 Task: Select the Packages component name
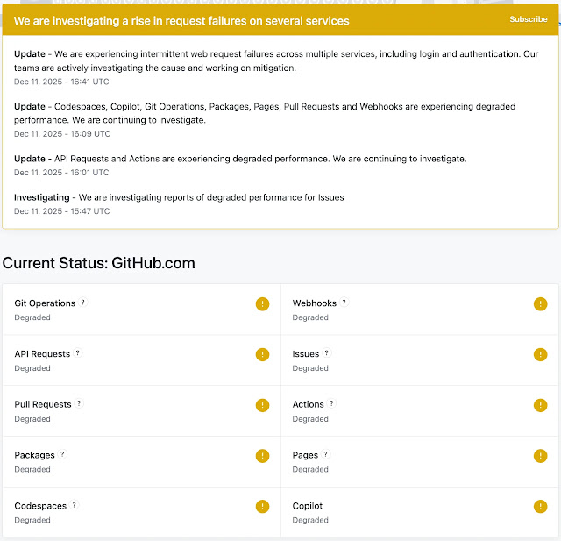[x=34, y=455]
